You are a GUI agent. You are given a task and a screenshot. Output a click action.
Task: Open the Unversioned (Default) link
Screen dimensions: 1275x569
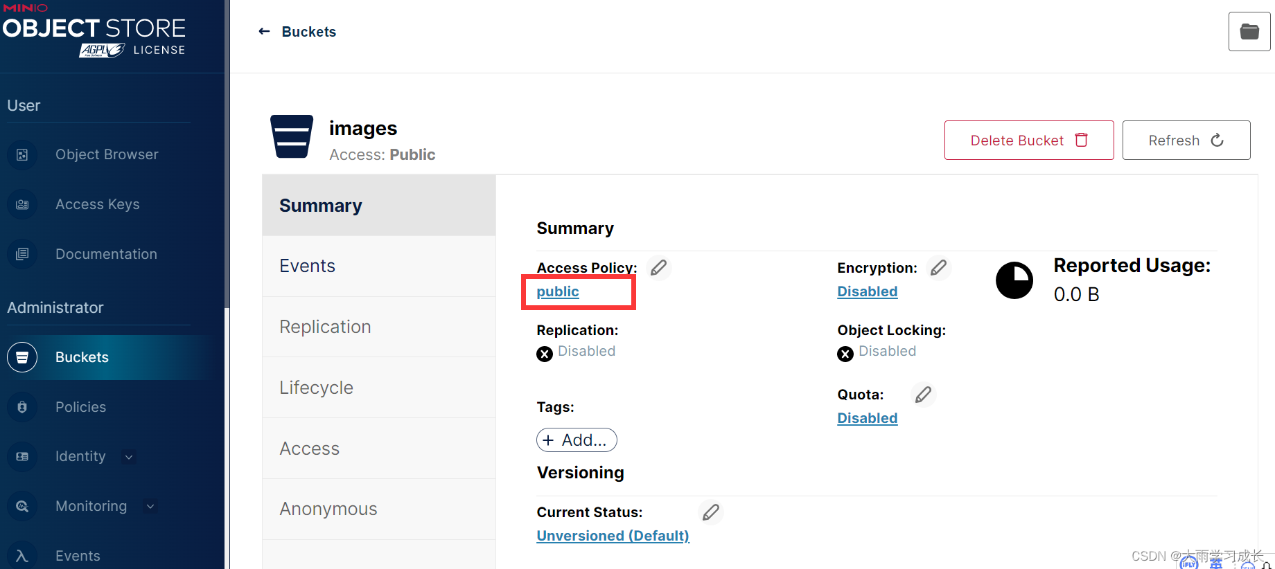pyautogui.click(x=613, y=536)
